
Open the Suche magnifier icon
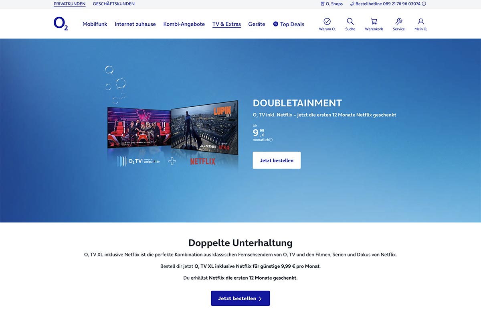350,21
